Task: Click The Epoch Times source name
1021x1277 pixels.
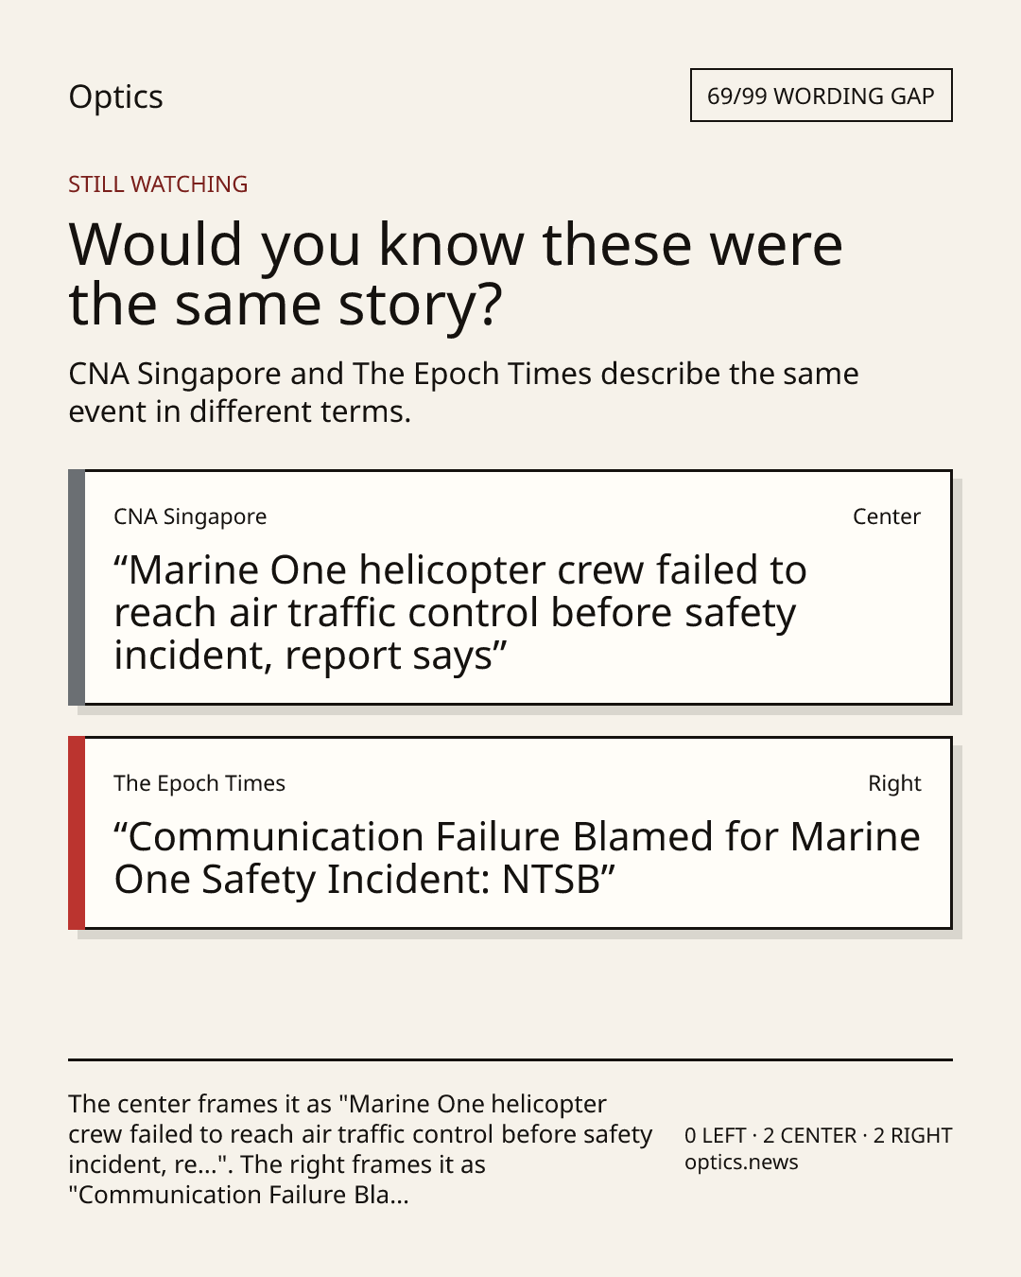Action: (199, 783)
